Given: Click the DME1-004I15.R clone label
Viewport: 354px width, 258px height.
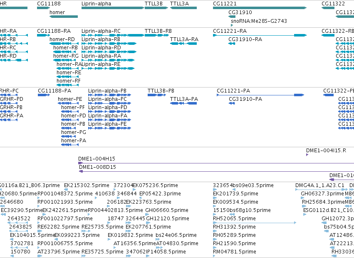Looking at the screenshot, I should 326,151.
